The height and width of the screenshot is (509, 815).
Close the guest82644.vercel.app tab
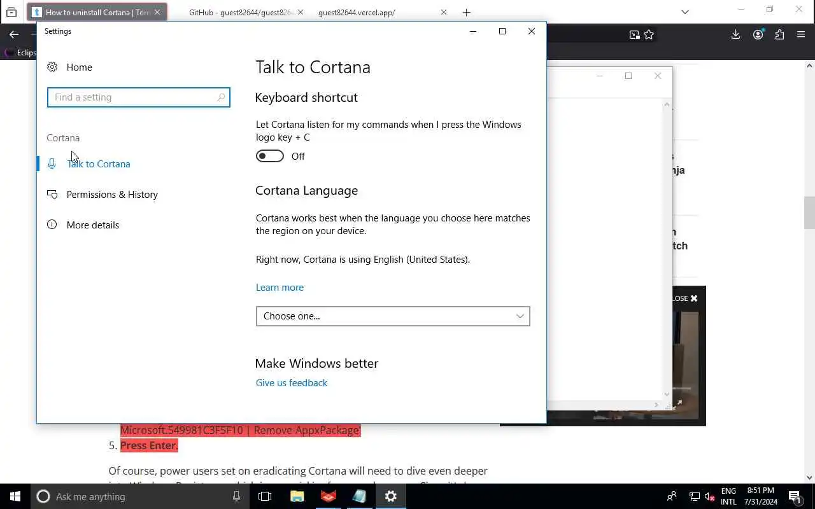point(444,12)
